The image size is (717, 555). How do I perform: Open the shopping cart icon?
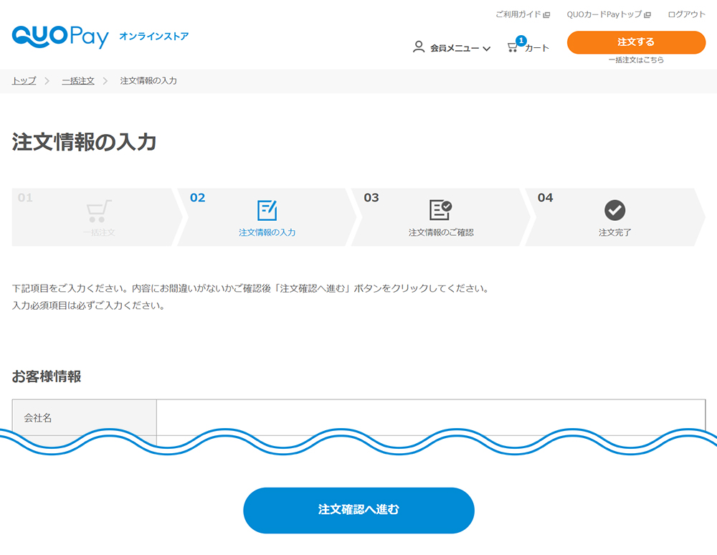click(x=512, y=48)
